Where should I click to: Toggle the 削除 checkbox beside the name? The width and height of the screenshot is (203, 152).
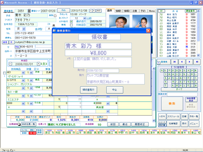(55, 16)
